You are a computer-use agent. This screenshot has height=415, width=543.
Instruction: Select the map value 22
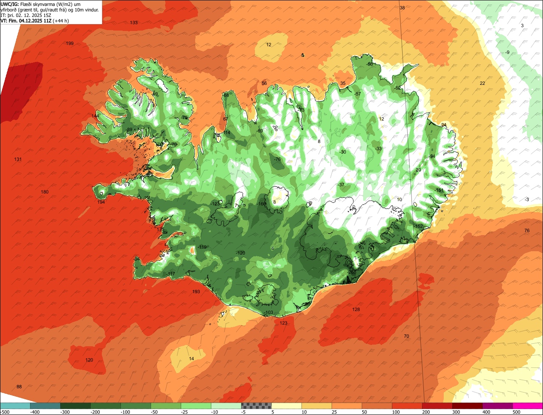(482, 83)
